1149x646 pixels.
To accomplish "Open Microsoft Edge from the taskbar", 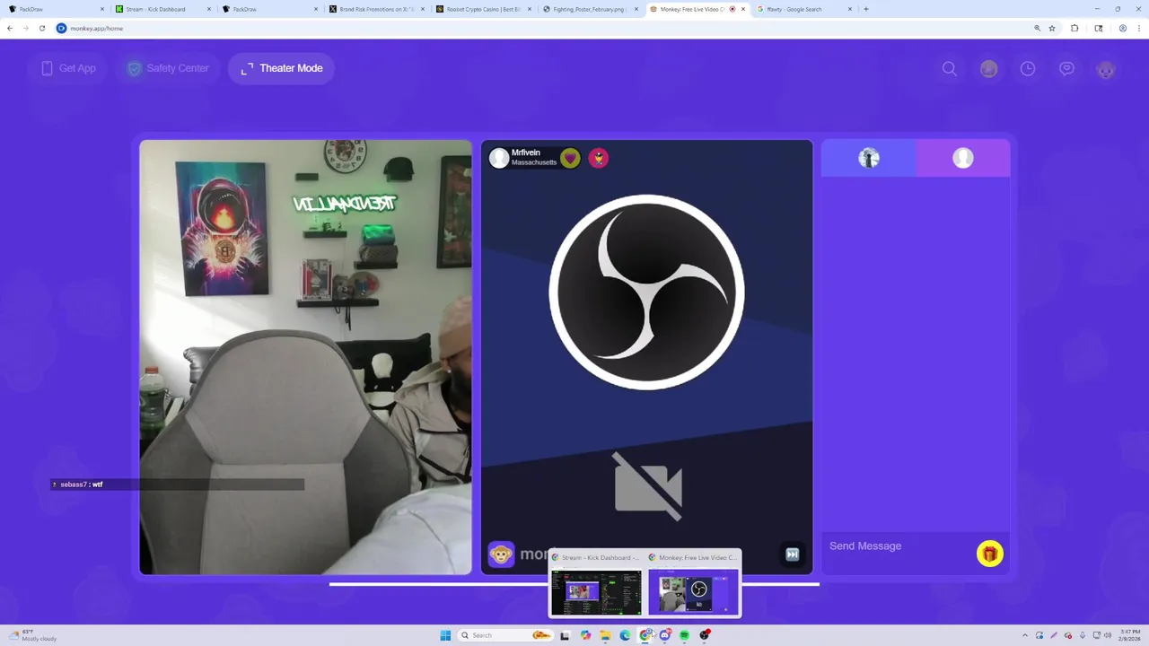I will pyautogui.click(x=625, y=635).
